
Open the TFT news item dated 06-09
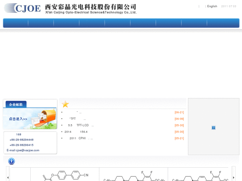tap(77, 119)
